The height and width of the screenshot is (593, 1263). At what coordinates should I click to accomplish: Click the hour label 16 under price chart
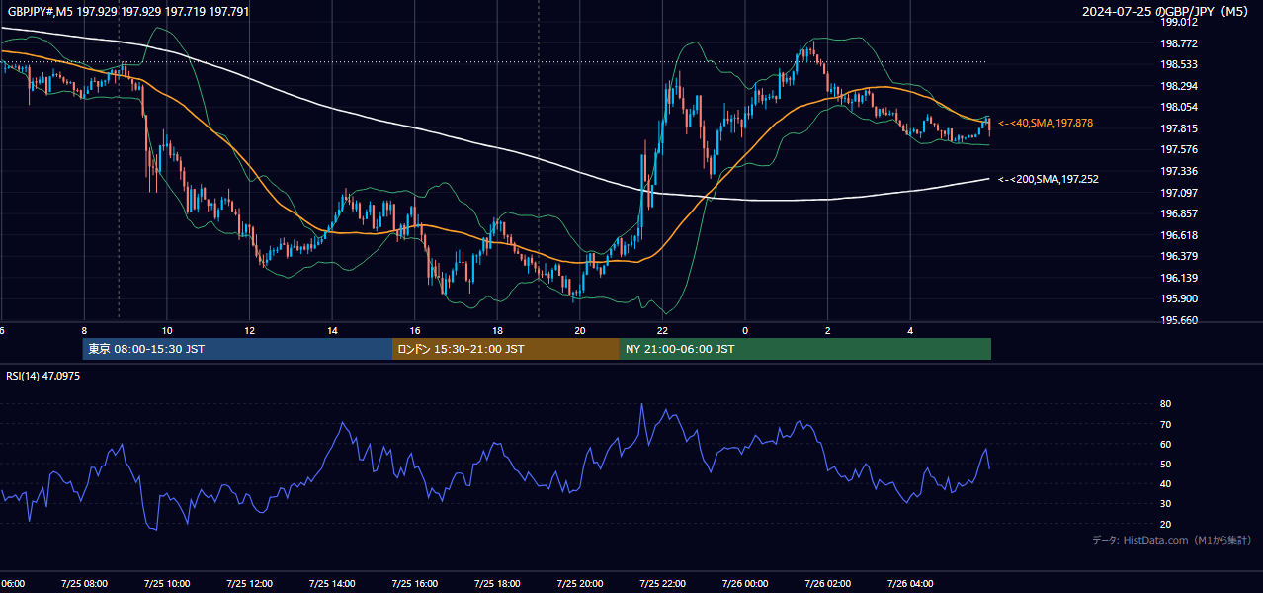415,330
